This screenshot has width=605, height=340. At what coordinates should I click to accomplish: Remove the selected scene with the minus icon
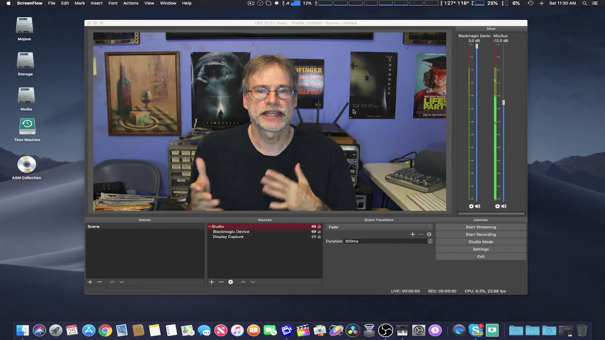(99, 282)
